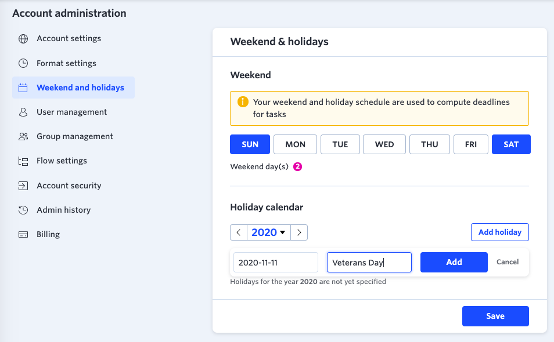This screenshot has height=342, width=554.
Task: Open the 2020 year dropdown
Action: pyautogui.click(x=268, y=232)
